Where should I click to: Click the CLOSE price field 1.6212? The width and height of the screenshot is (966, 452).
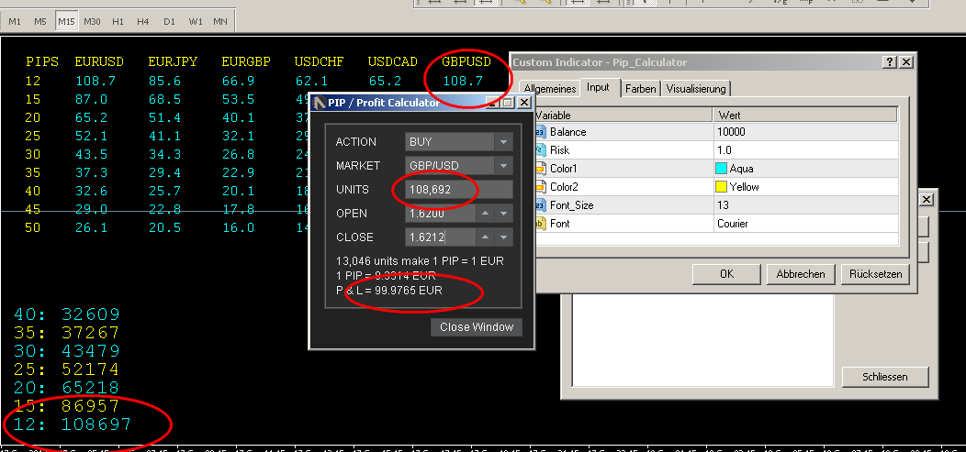pyautogui.click(x=440, y=237)
